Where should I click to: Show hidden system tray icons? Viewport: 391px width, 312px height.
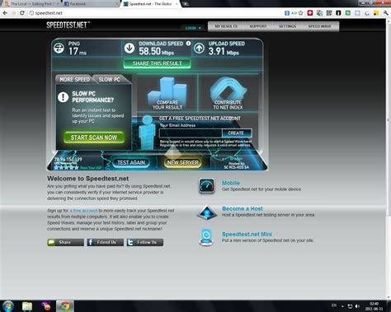342,306
